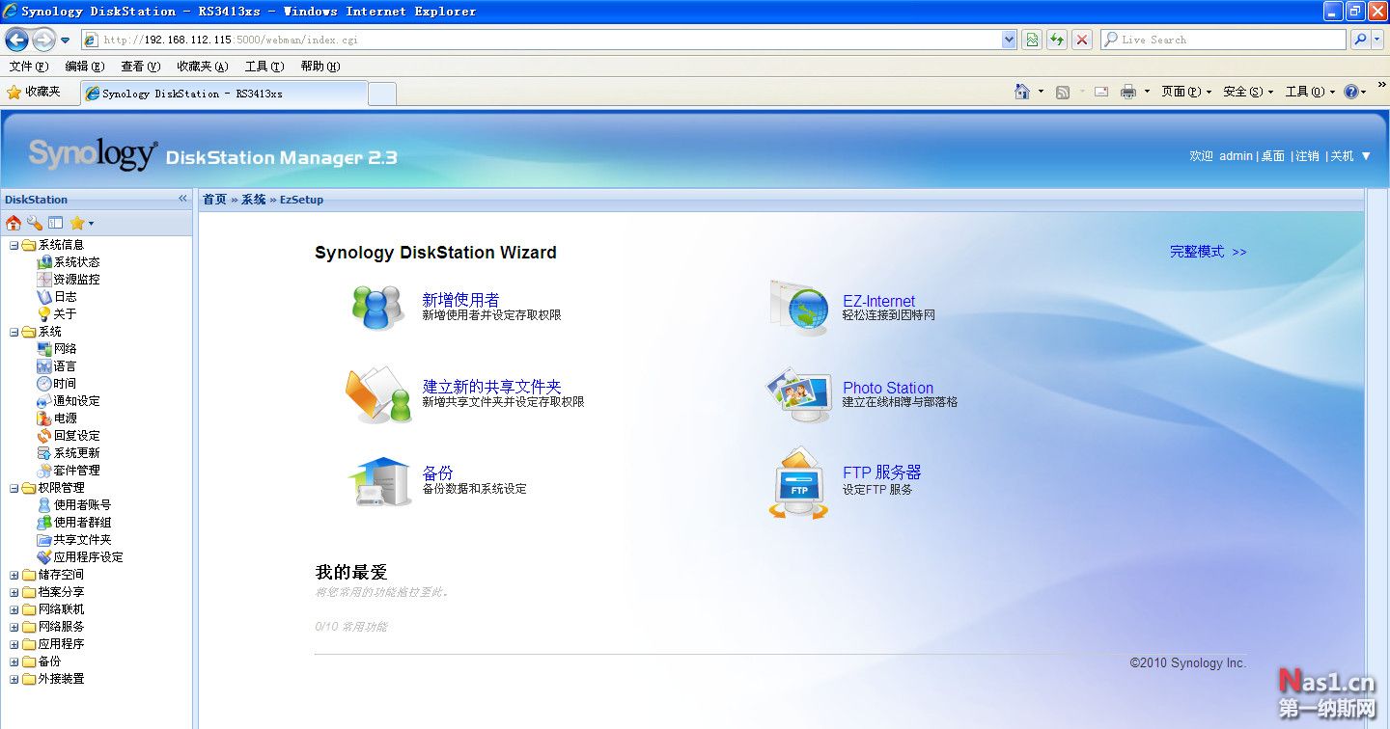
Task: Open the 工具 menu in menu bar
Action: click(x=264, y=67)
